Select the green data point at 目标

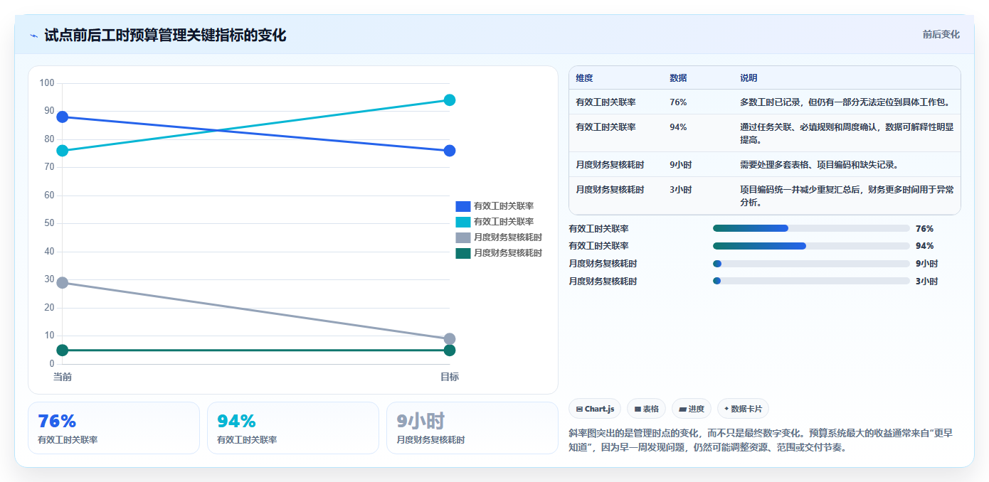click(x=450, y=350)
